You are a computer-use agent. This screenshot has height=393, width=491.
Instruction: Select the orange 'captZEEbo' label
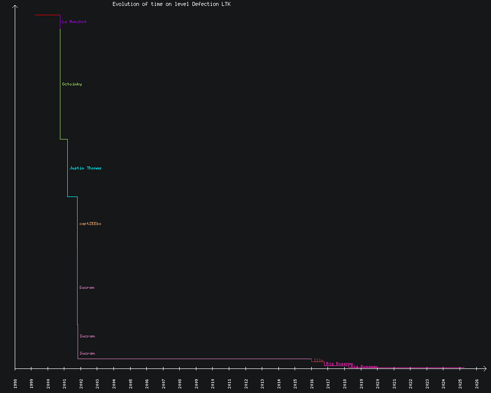point(90,224)
